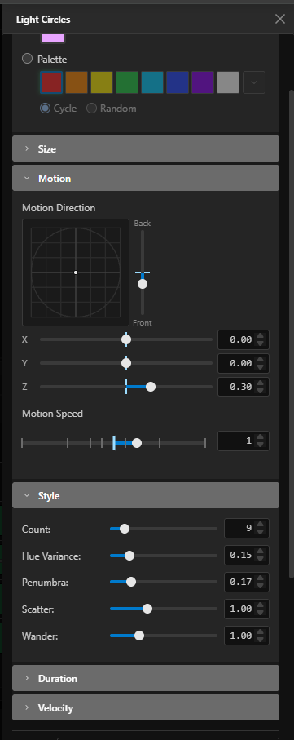Screen dimensions: 294x740
Task: Click the X direction slider handle
Action: pos(126,339)
